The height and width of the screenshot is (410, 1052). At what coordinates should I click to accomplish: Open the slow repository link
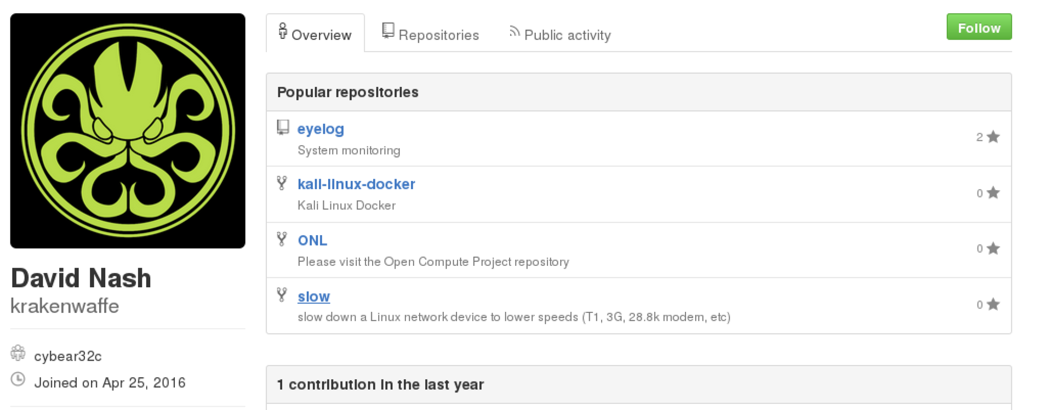[313, 297]
